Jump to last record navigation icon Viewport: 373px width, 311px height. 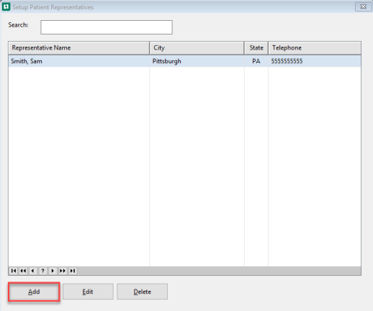[73, 271]
